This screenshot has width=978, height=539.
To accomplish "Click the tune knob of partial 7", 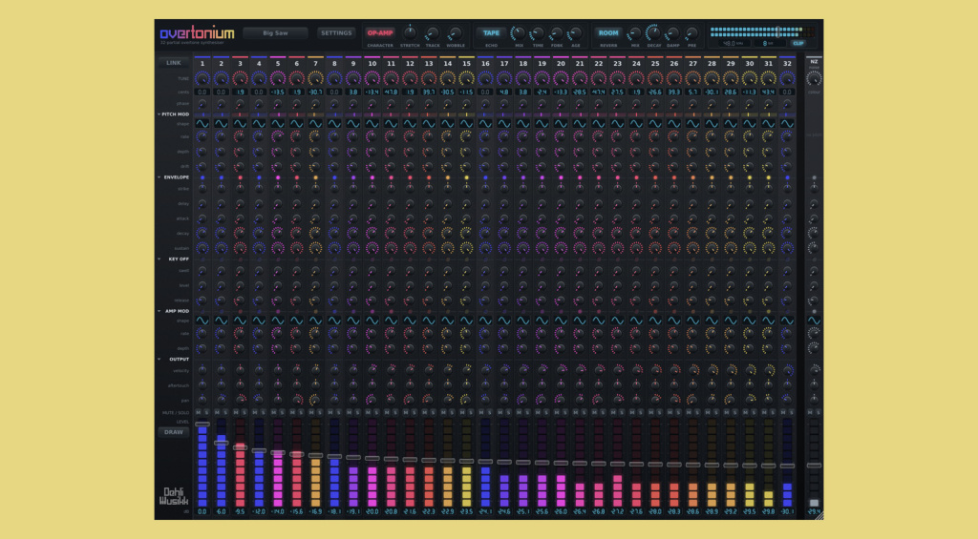I will 315,78.
